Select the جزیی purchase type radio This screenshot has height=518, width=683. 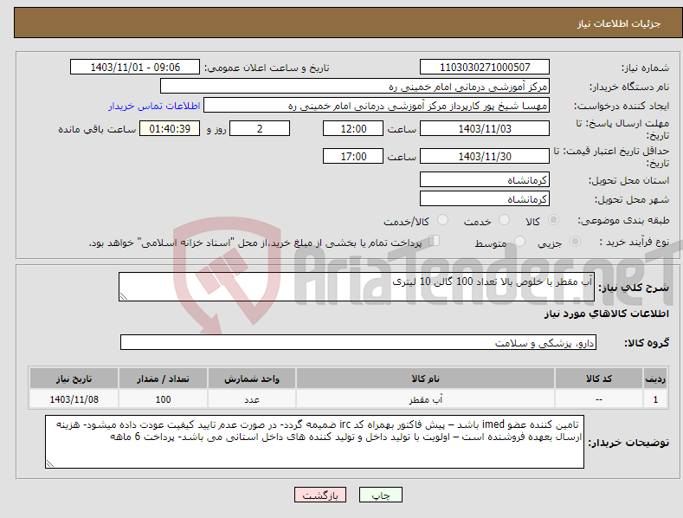(x=576, y=242)
